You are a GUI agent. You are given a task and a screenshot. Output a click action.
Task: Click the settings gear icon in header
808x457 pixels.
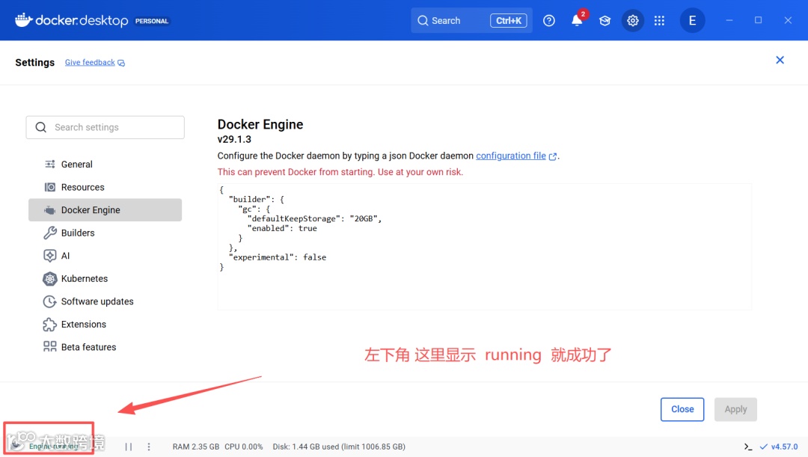coord(632,21)
